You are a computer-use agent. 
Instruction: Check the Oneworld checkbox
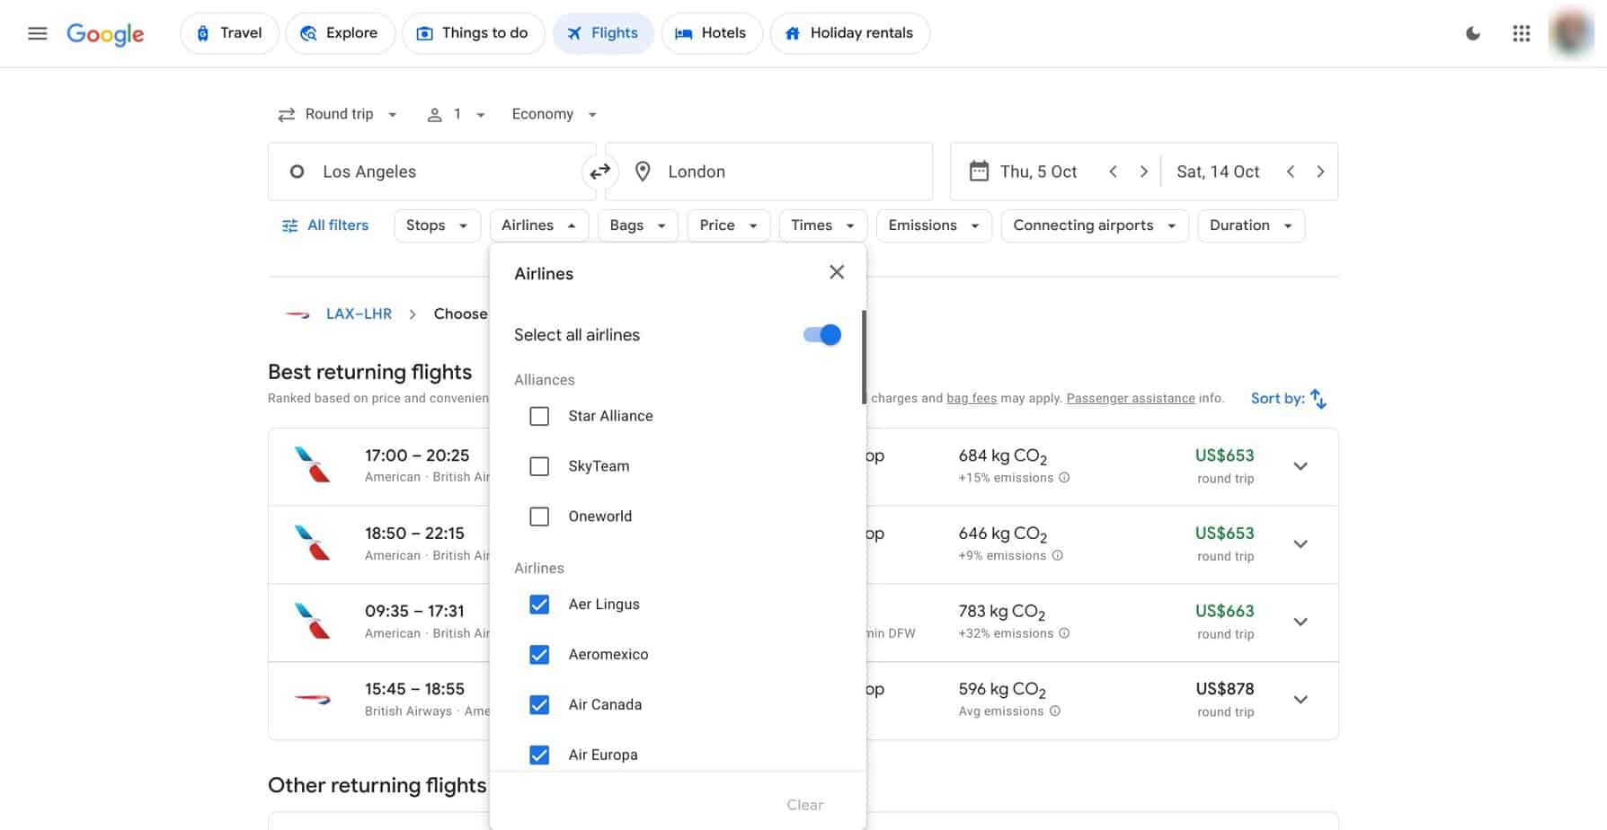tap(539, 517)
